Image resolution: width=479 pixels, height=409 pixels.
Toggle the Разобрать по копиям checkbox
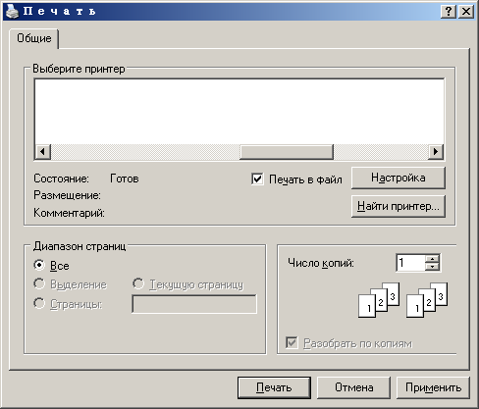tap(292, 343)
